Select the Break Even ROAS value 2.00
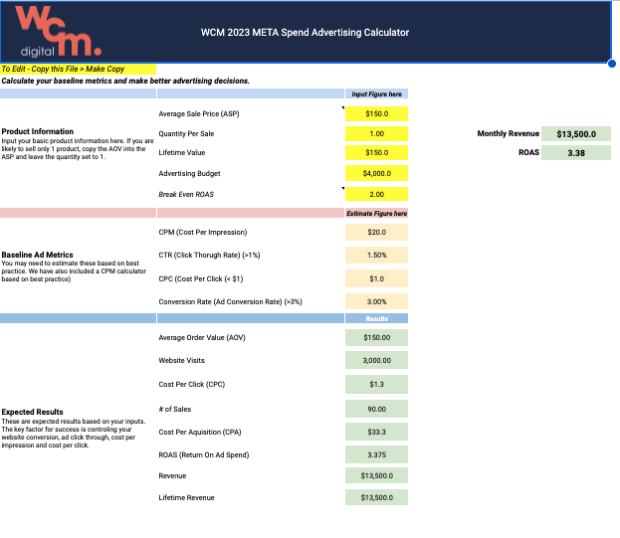Screen dimensions: 620x538 (376, 194)
